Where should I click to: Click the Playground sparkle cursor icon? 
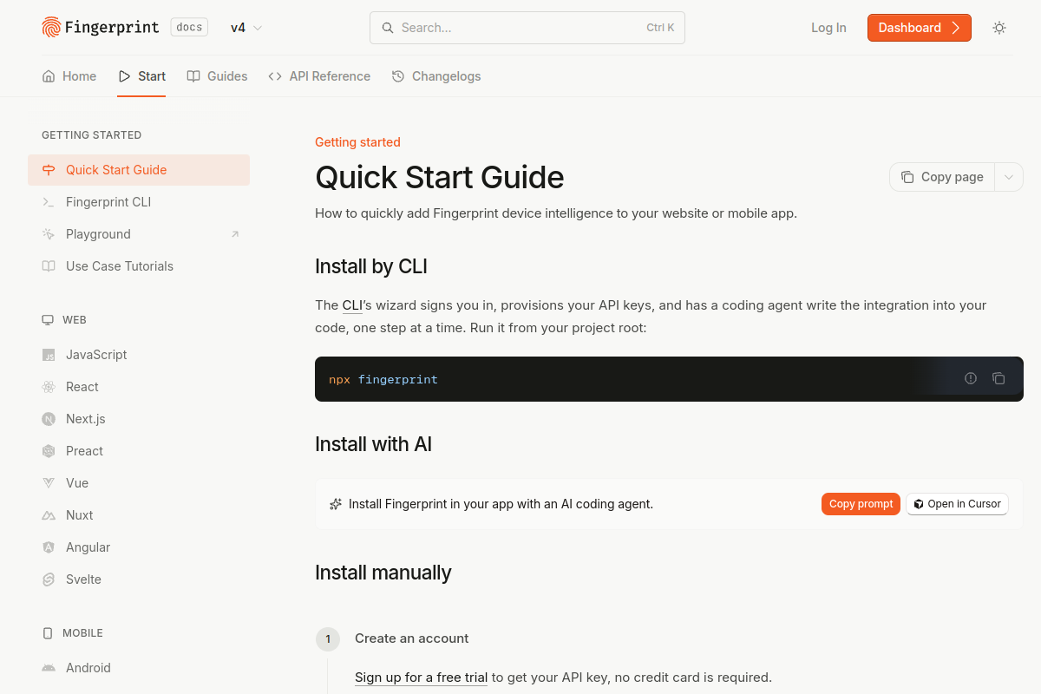click(49, 234)
